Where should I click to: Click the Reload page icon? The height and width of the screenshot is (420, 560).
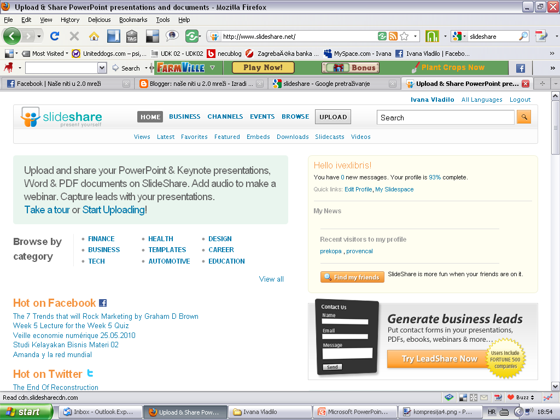point(55,36)
